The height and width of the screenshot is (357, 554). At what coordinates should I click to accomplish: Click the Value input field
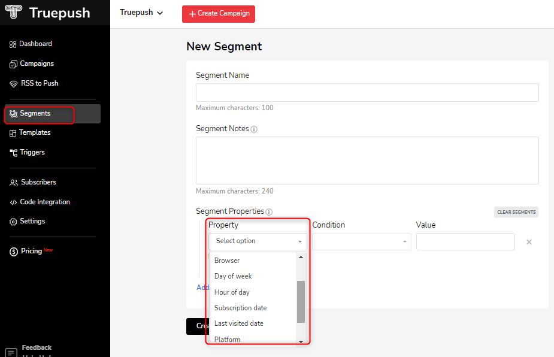tap(465, 242)
